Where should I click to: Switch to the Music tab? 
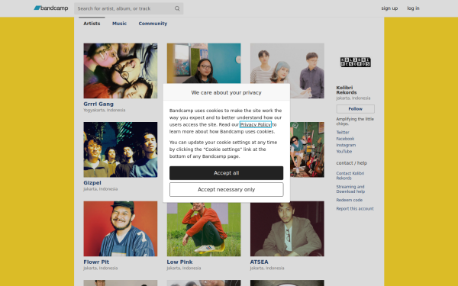(120, 24)
